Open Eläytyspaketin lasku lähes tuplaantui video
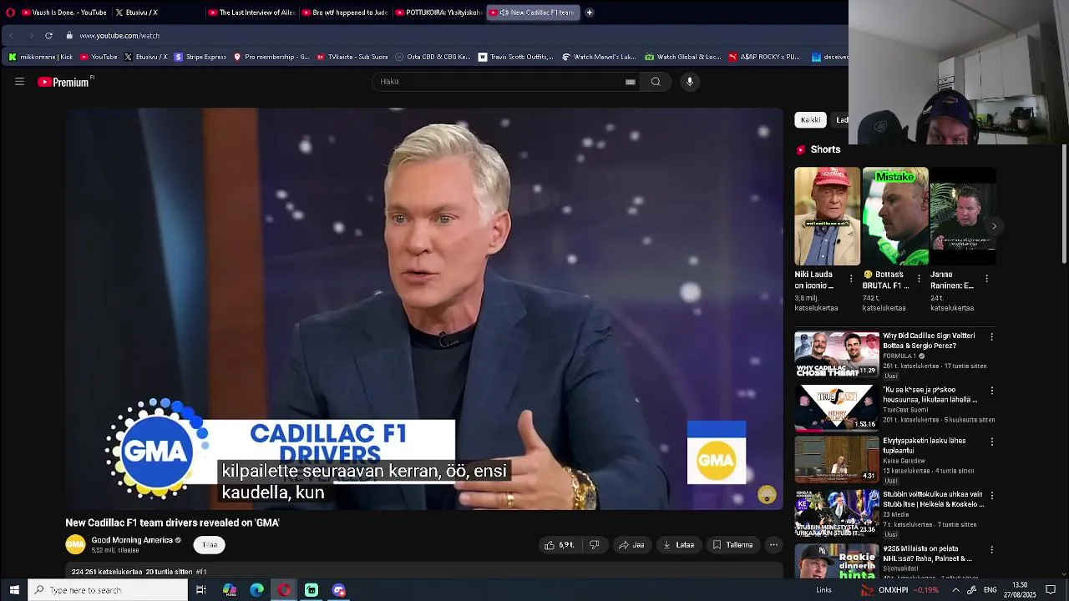 [837, 460]
